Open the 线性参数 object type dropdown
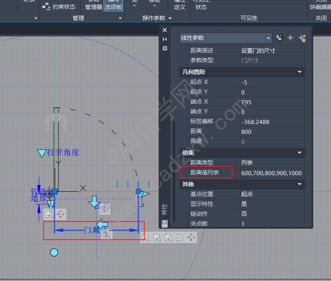Viewport: 331px width, 281px height. coord(225,38)
